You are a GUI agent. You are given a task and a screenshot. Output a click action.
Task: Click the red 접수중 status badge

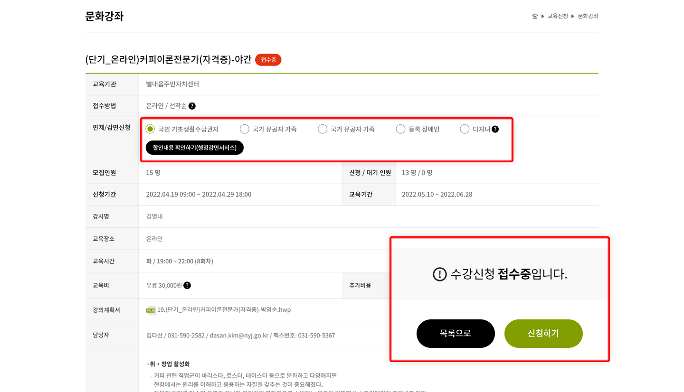tap(268, 60)
